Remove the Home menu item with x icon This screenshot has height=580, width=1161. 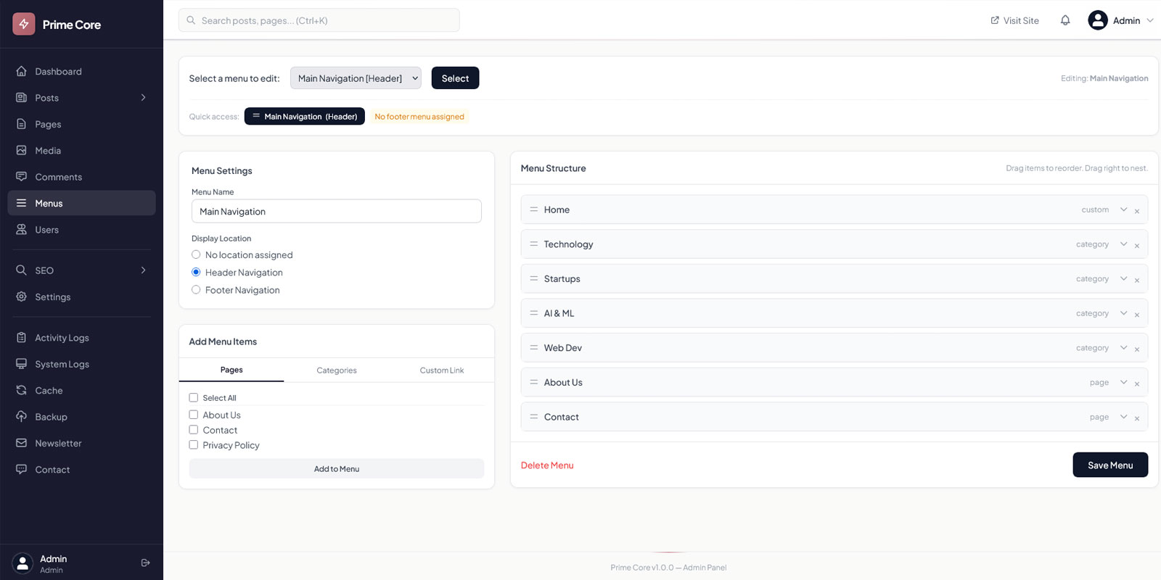[1136, 211]
